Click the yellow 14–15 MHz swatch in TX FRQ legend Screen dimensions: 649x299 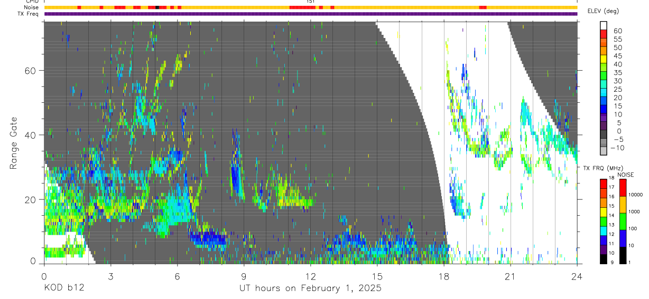pyautogui.click(x=603, y=211)
